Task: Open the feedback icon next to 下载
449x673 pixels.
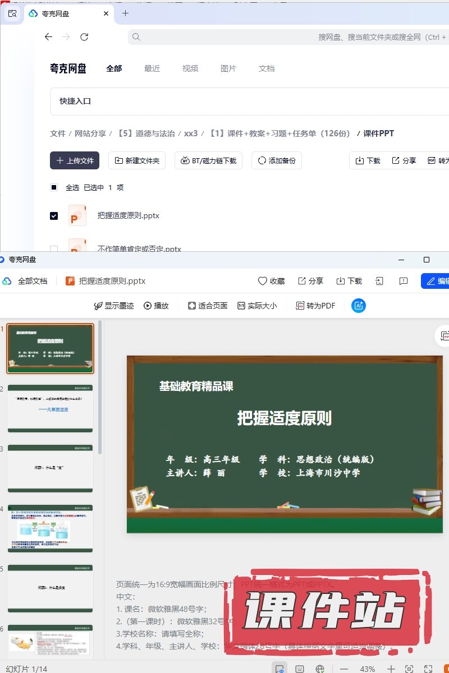Action: tap(403, 281)
